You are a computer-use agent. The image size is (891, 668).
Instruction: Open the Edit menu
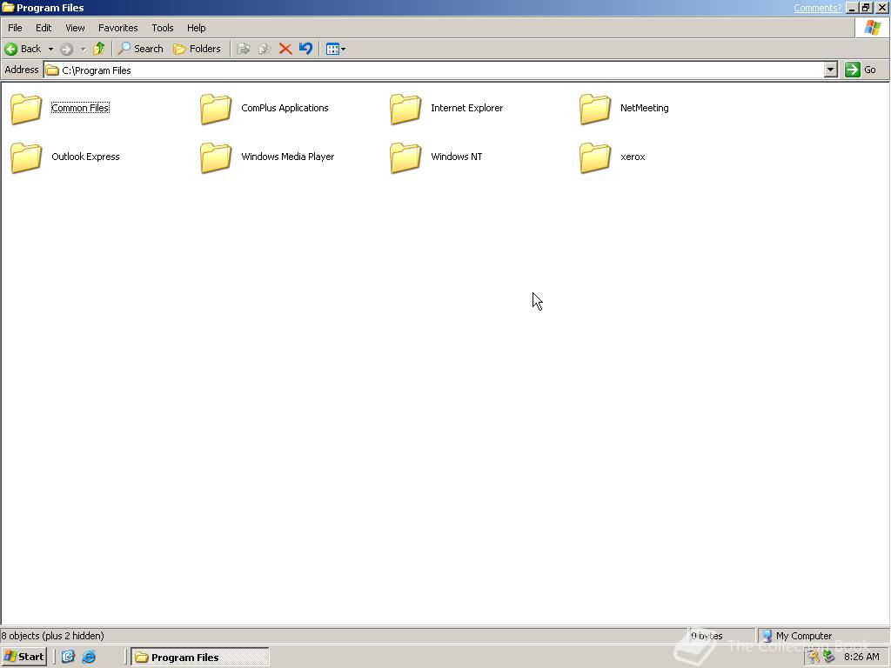44,28
